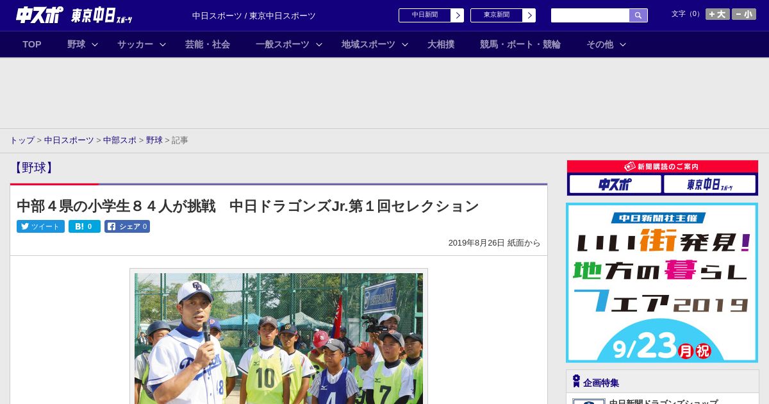Click トップ breadcrumb link
This screenshot has width=769, height=404.
(x=22, y=140)
